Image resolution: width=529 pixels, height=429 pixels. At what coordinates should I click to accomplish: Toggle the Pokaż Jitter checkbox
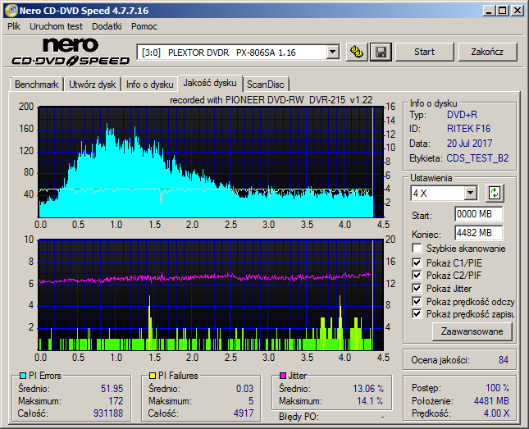[417, 288]
